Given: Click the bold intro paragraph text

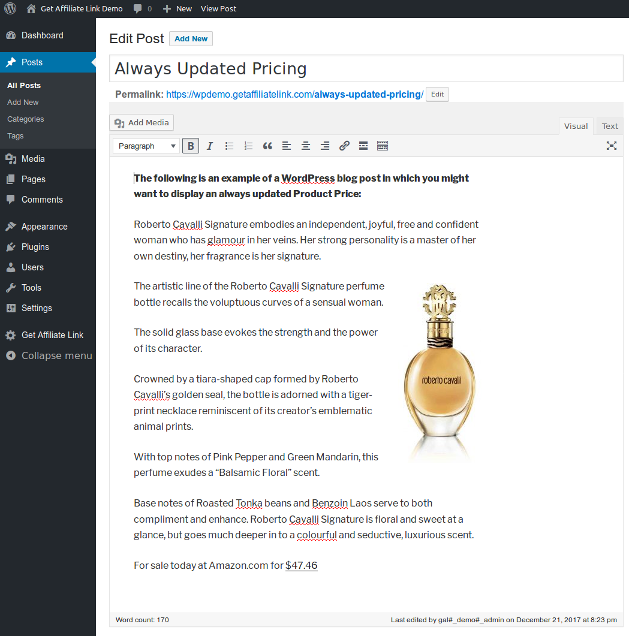Looking at the screenshot, I should point(301,186).
